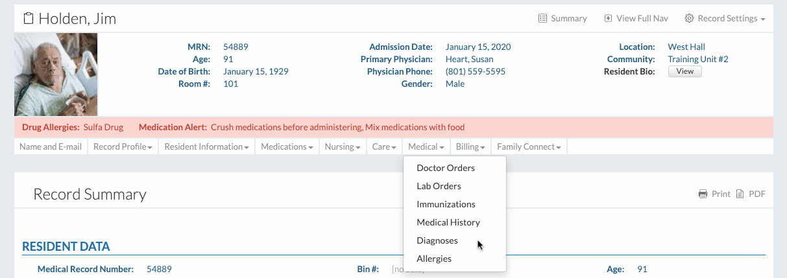The height and width of the screenshot is (278, 787).
Task: Click the Training Unit #2 community link
Action: [697, 59]
